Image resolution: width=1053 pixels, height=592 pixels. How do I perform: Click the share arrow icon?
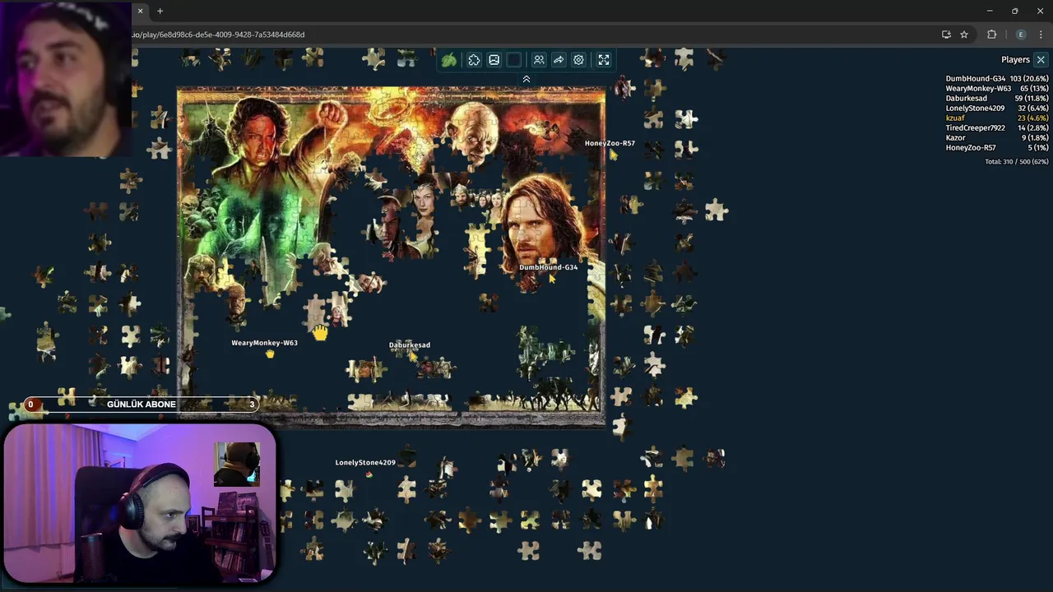(559, 60)
